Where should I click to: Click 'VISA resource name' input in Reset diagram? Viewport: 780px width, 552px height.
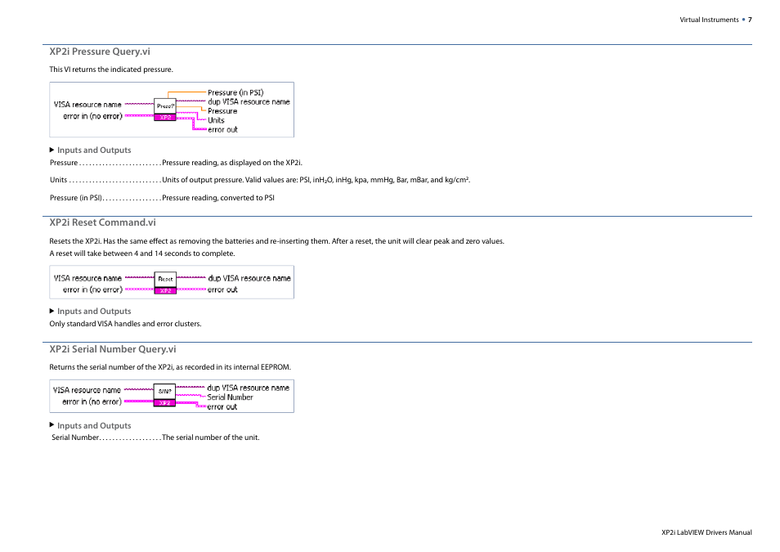[x=87, y=278]
